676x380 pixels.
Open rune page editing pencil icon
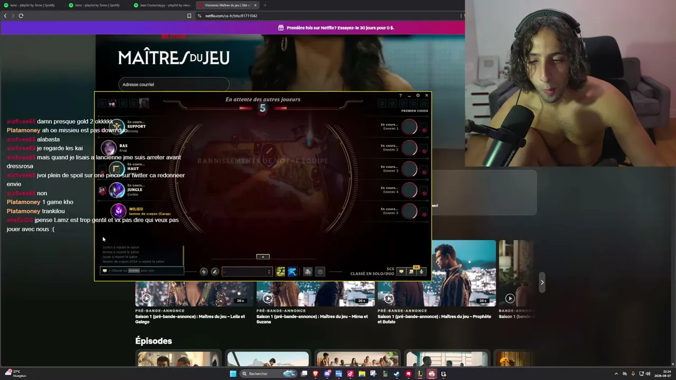pos(215,272)
